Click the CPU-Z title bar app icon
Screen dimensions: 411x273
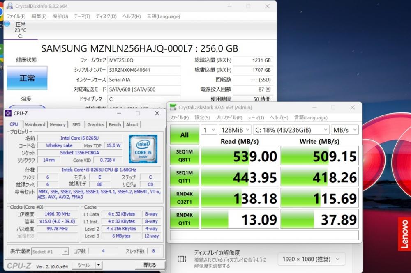pyautogui.click(x=8, y=113)
